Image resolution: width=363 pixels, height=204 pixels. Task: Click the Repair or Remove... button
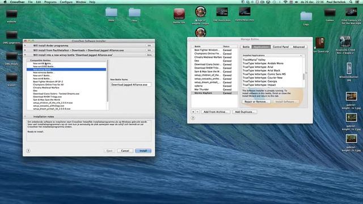(x=256, y=102)
